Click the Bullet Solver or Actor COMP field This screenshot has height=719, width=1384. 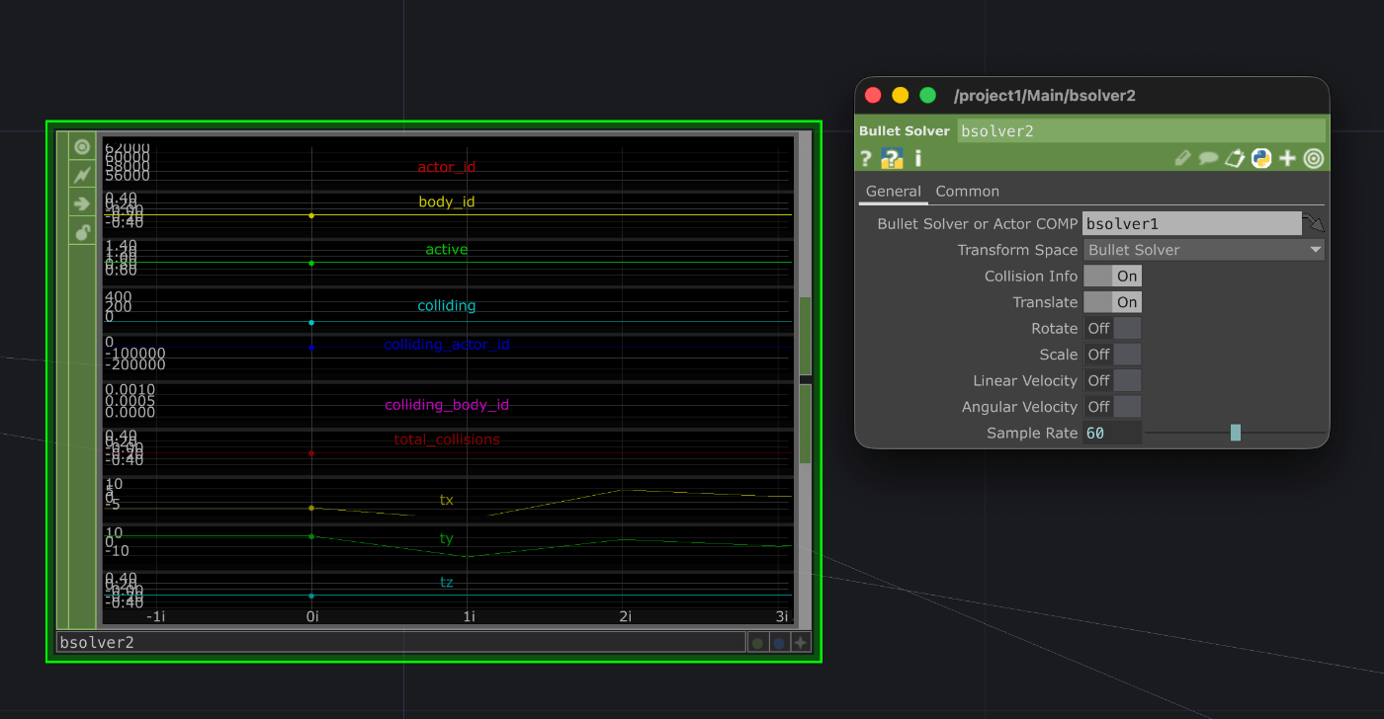(1192, 223)
